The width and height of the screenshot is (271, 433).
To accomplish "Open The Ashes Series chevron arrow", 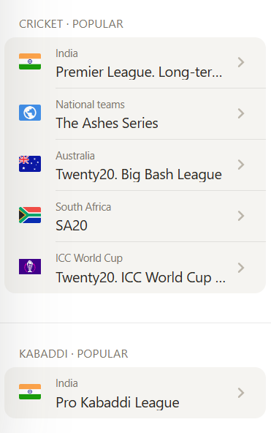I will (x=241, y=113).
